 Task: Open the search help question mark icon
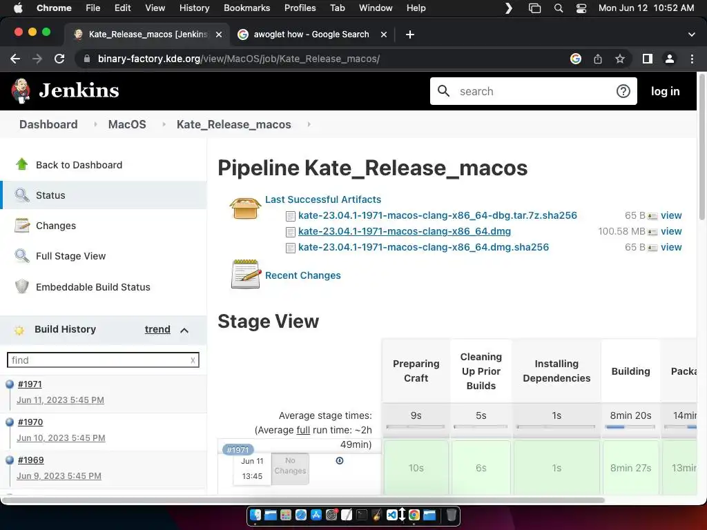pos(623,91)
